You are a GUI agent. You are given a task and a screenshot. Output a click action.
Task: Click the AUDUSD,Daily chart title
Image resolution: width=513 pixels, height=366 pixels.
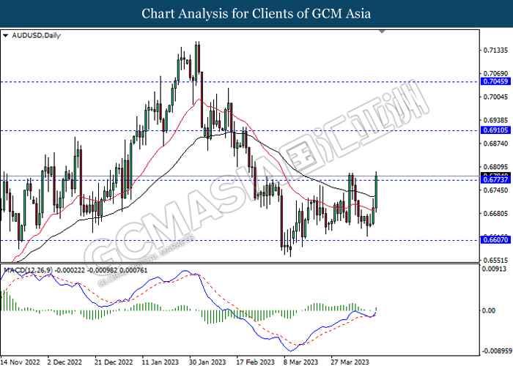pyautogui.click(x=37, y=36)
